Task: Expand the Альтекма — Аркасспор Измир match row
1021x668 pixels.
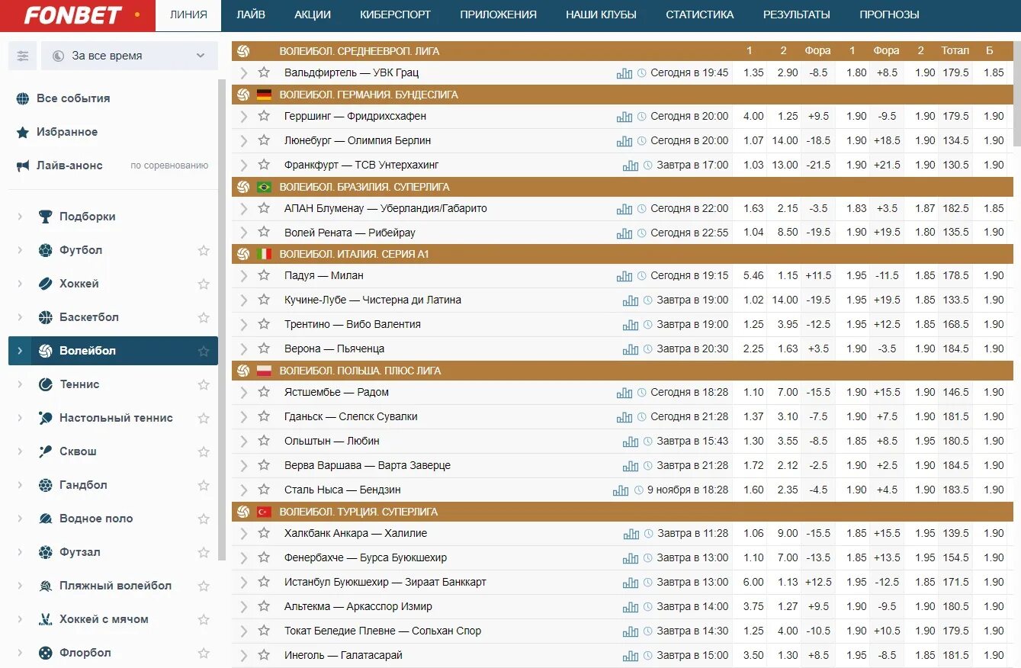Action: pyautogui.click(x=244, y=607)
